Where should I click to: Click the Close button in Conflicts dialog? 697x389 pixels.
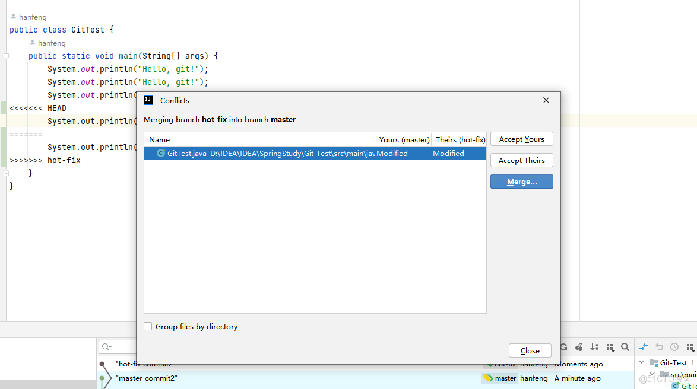coord(530,351)
